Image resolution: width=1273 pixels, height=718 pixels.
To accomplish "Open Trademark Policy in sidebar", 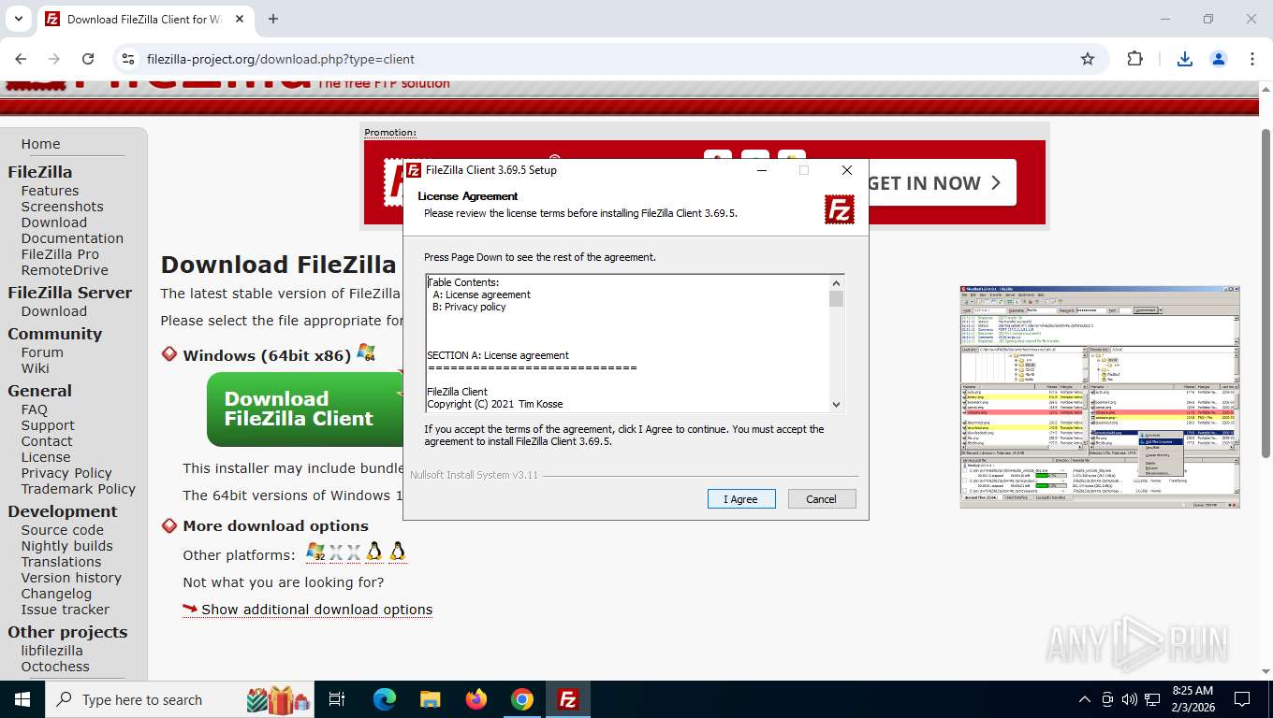I will pyautogui.click(x=79, y=489).
